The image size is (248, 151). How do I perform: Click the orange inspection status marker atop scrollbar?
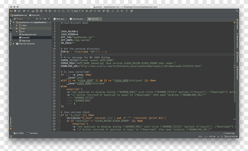(x=234, y=23)
